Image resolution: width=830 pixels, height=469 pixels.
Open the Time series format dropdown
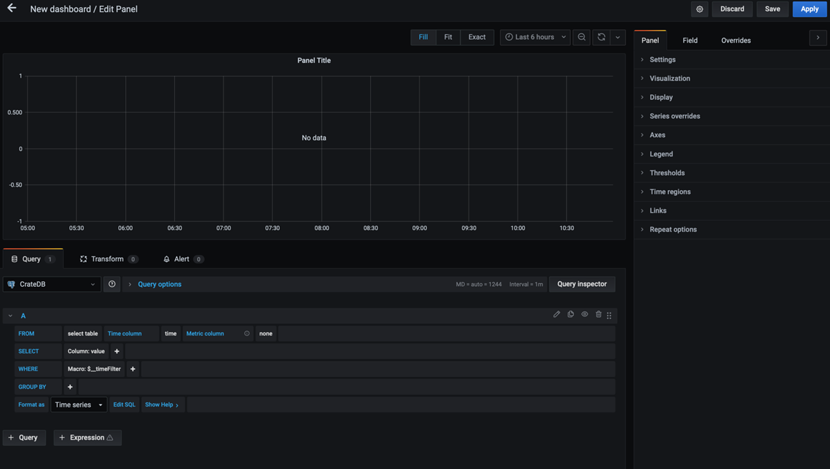(79, 405)
